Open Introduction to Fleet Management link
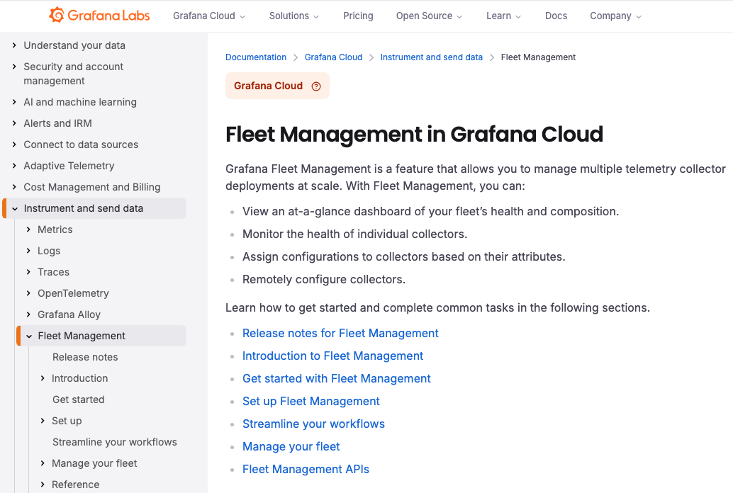 point(333,356)
